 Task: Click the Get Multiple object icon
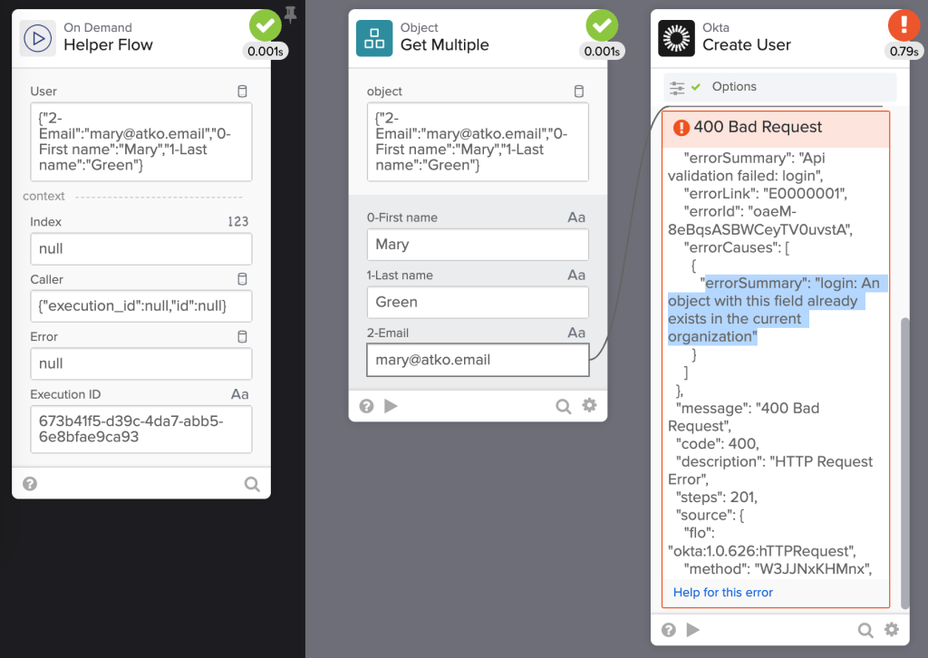click(374, 38)
